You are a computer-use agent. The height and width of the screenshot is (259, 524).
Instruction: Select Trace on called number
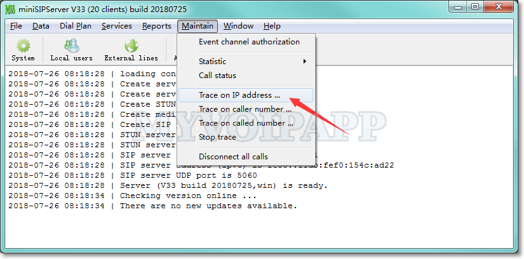[246, 123]
